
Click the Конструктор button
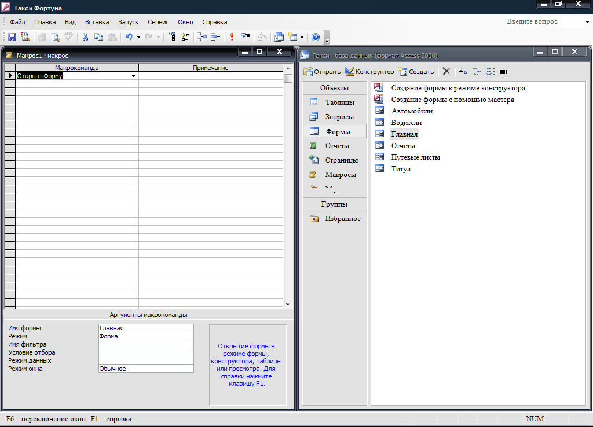tap(369, 72)
